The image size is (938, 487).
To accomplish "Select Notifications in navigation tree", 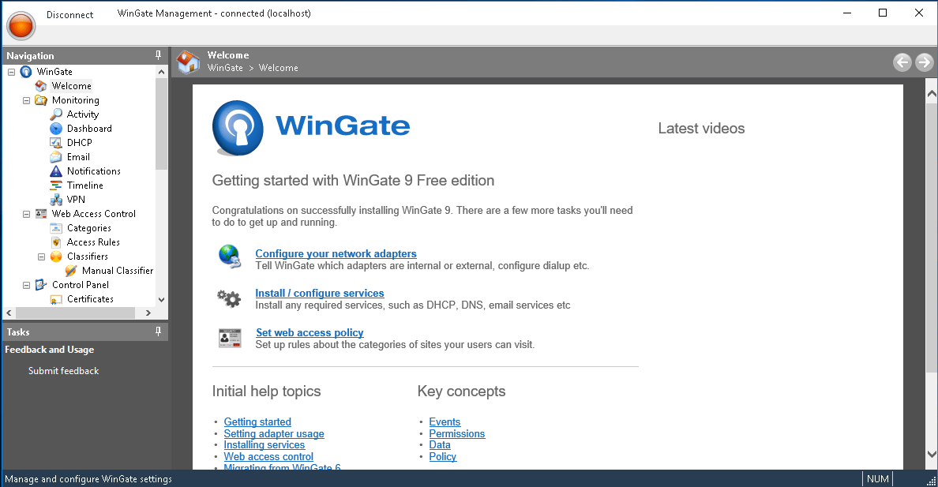I will 93,171.
